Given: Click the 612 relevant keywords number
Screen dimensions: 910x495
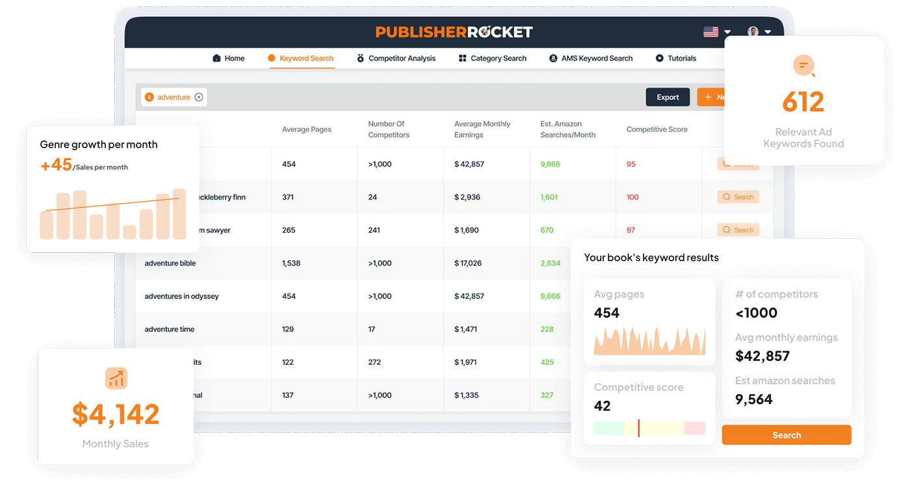Looking at the screenshot, I should click(803, 101).
